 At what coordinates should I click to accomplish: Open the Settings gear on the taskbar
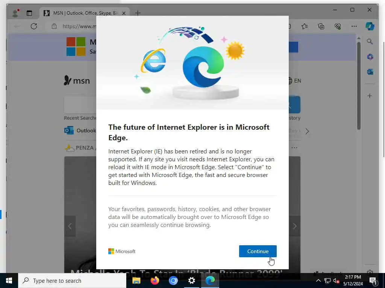coord(191,280)
